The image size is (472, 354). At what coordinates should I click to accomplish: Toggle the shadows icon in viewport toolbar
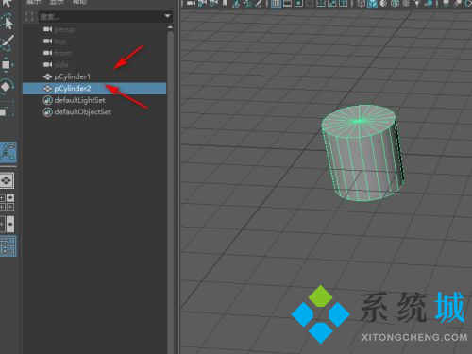click(x=428, y=4)
